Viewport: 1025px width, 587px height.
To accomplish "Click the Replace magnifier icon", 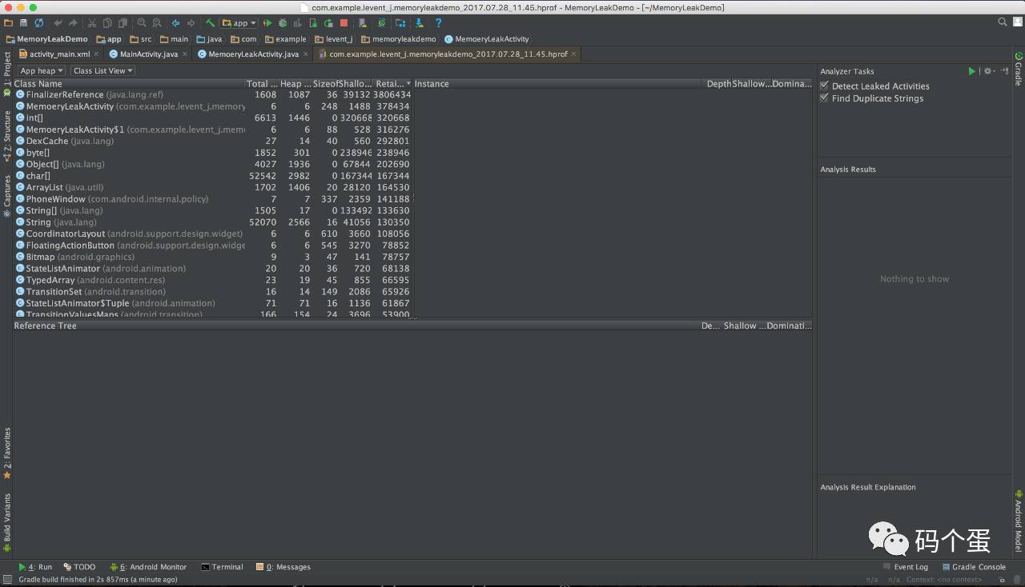I will tap(156, 23).
